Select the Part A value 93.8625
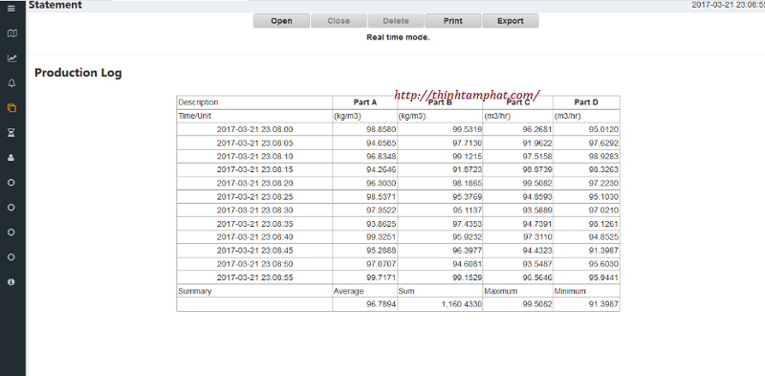This screenshot has width=765, height=376. tap(381, 224)
